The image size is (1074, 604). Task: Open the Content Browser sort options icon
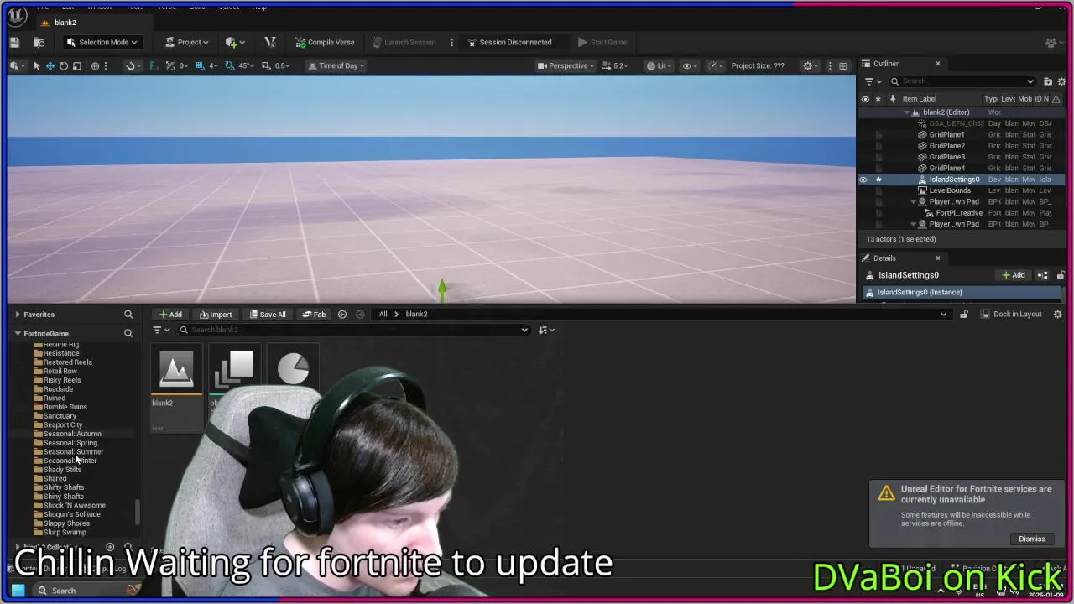click(546, 330)
